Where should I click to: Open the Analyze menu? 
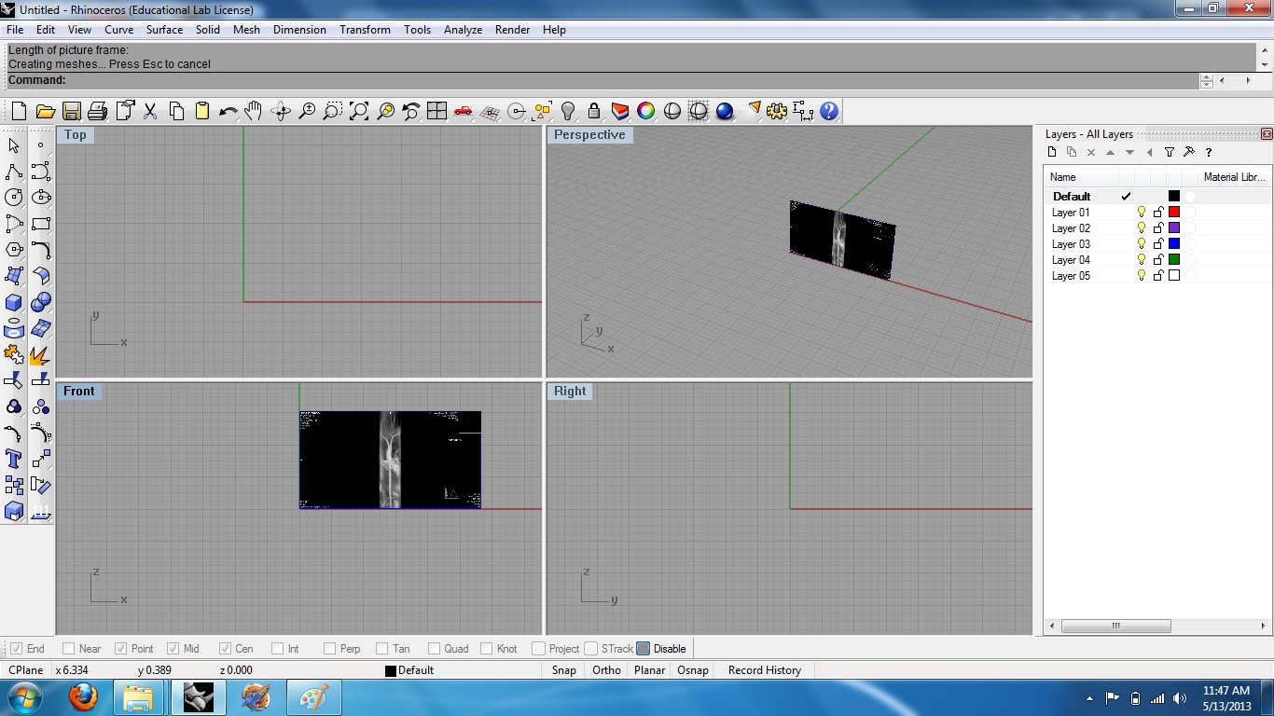coord(463,30)
